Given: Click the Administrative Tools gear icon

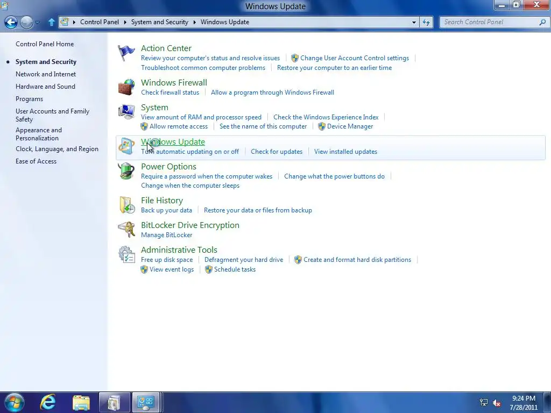Looking at the screenshot, I should 126,254.
